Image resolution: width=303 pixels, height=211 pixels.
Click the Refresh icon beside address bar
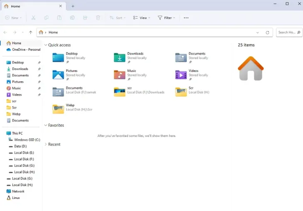click(267, 32)
